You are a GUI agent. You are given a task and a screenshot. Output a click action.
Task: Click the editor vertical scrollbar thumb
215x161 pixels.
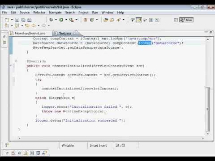(x=207, y=109)
